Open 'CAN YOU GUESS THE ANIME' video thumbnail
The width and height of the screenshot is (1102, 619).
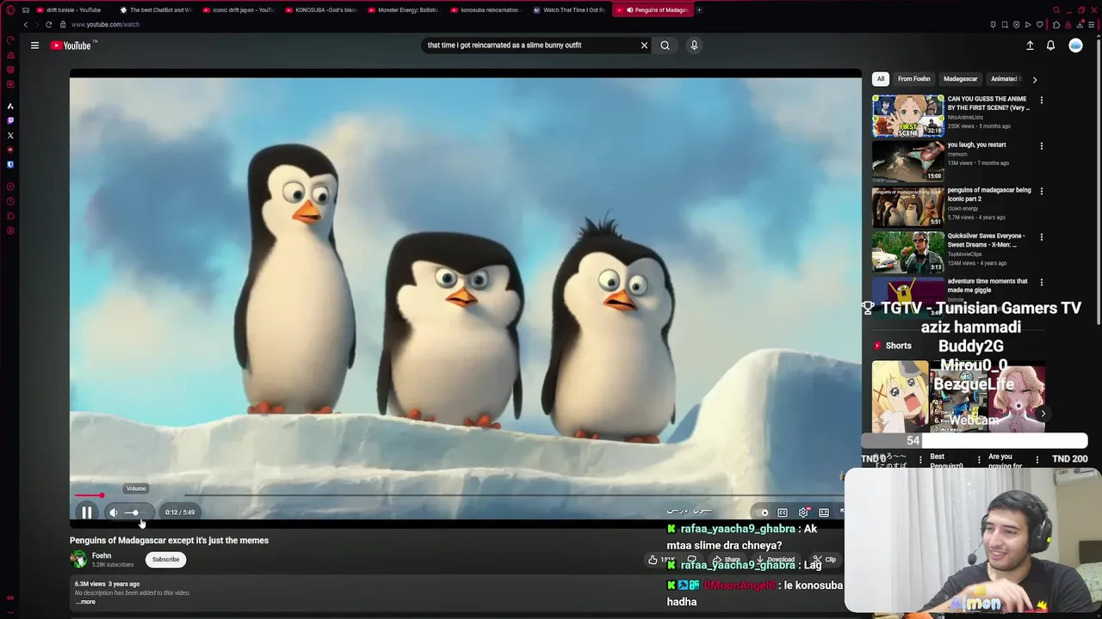click(907, 116)
